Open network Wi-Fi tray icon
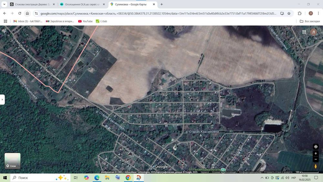The height and width of the screenshot is (182, 323). pyautogui.click(x=282, y=178)
